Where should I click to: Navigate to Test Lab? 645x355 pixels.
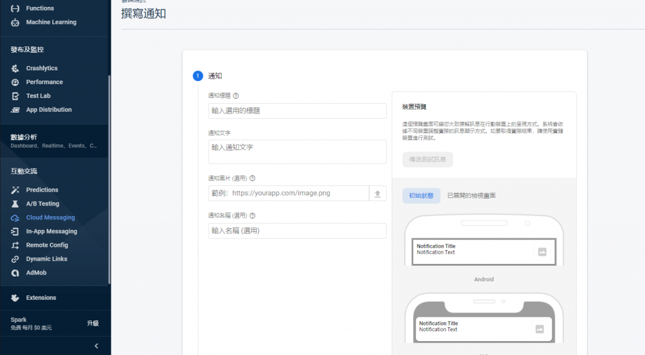(38, 96)
